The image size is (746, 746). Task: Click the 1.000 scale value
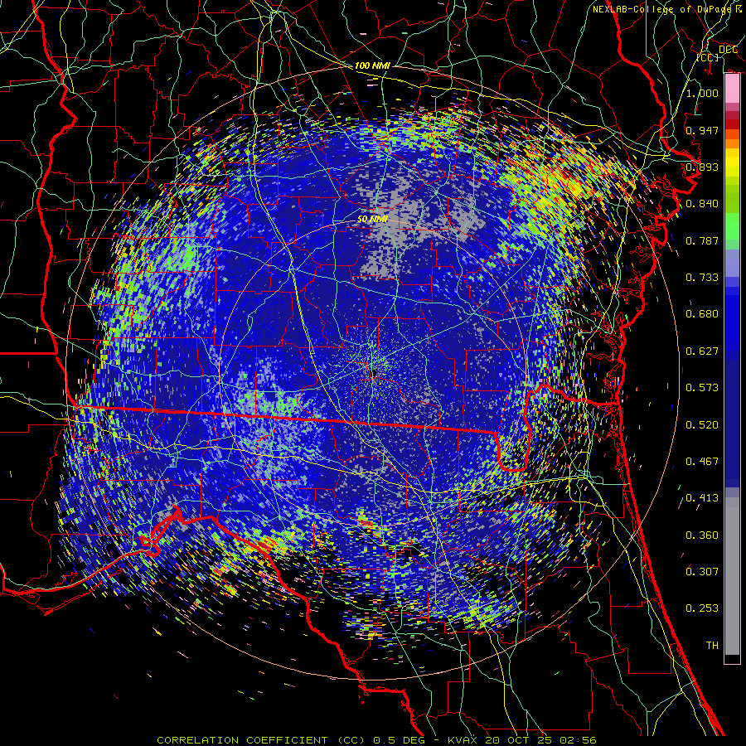click(702, 93)
